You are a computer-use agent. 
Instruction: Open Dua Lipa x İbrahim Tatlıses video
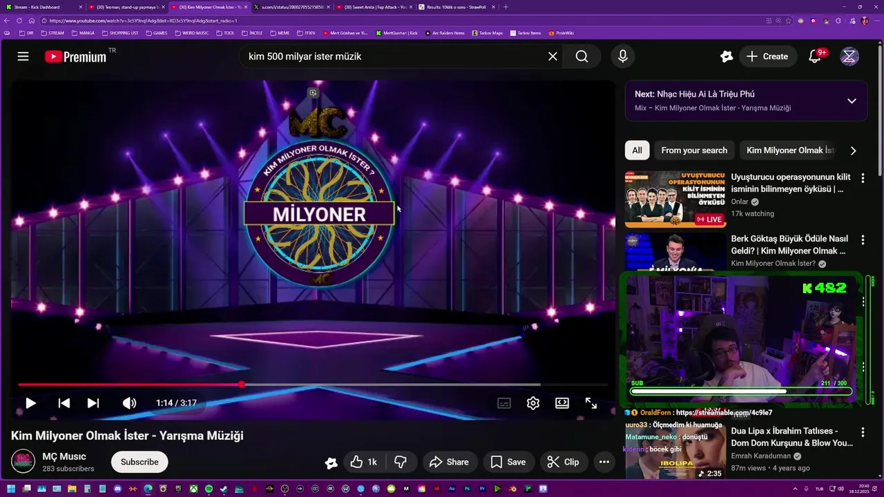(x=791, y=437)
